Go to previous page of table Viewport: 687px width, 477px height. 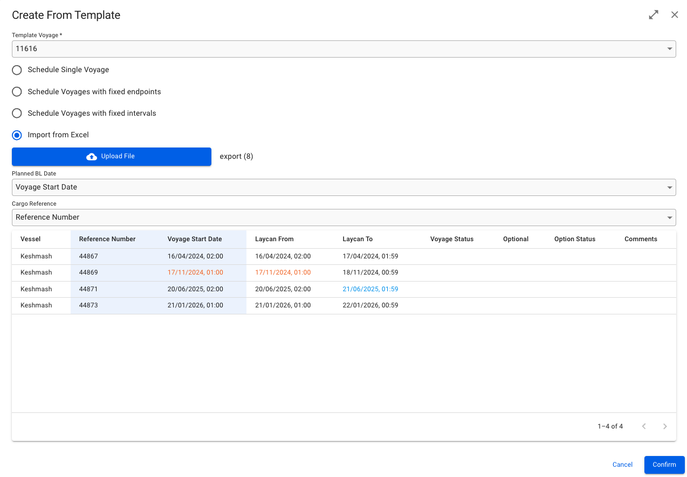coord(644,426)
